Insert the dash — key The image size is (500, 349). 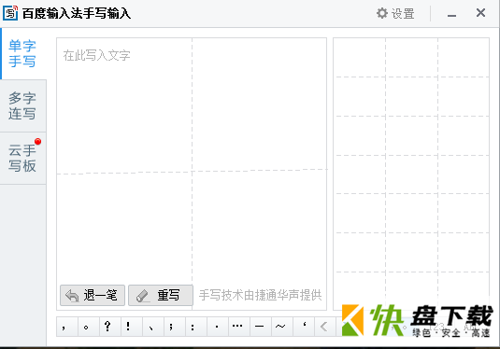[x=261, y=327]
